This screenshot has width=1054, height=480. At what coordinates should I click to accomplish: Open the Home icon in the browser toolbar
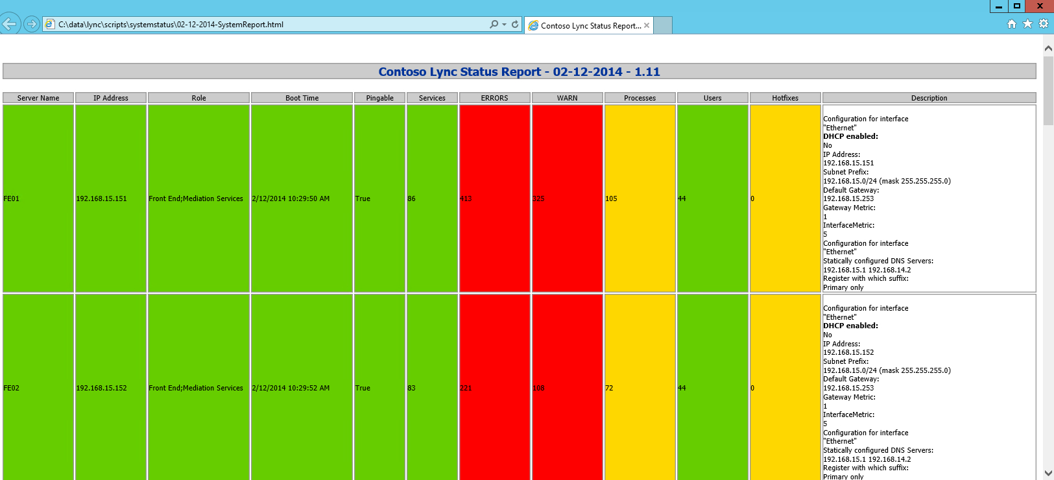coord(1012,24)
